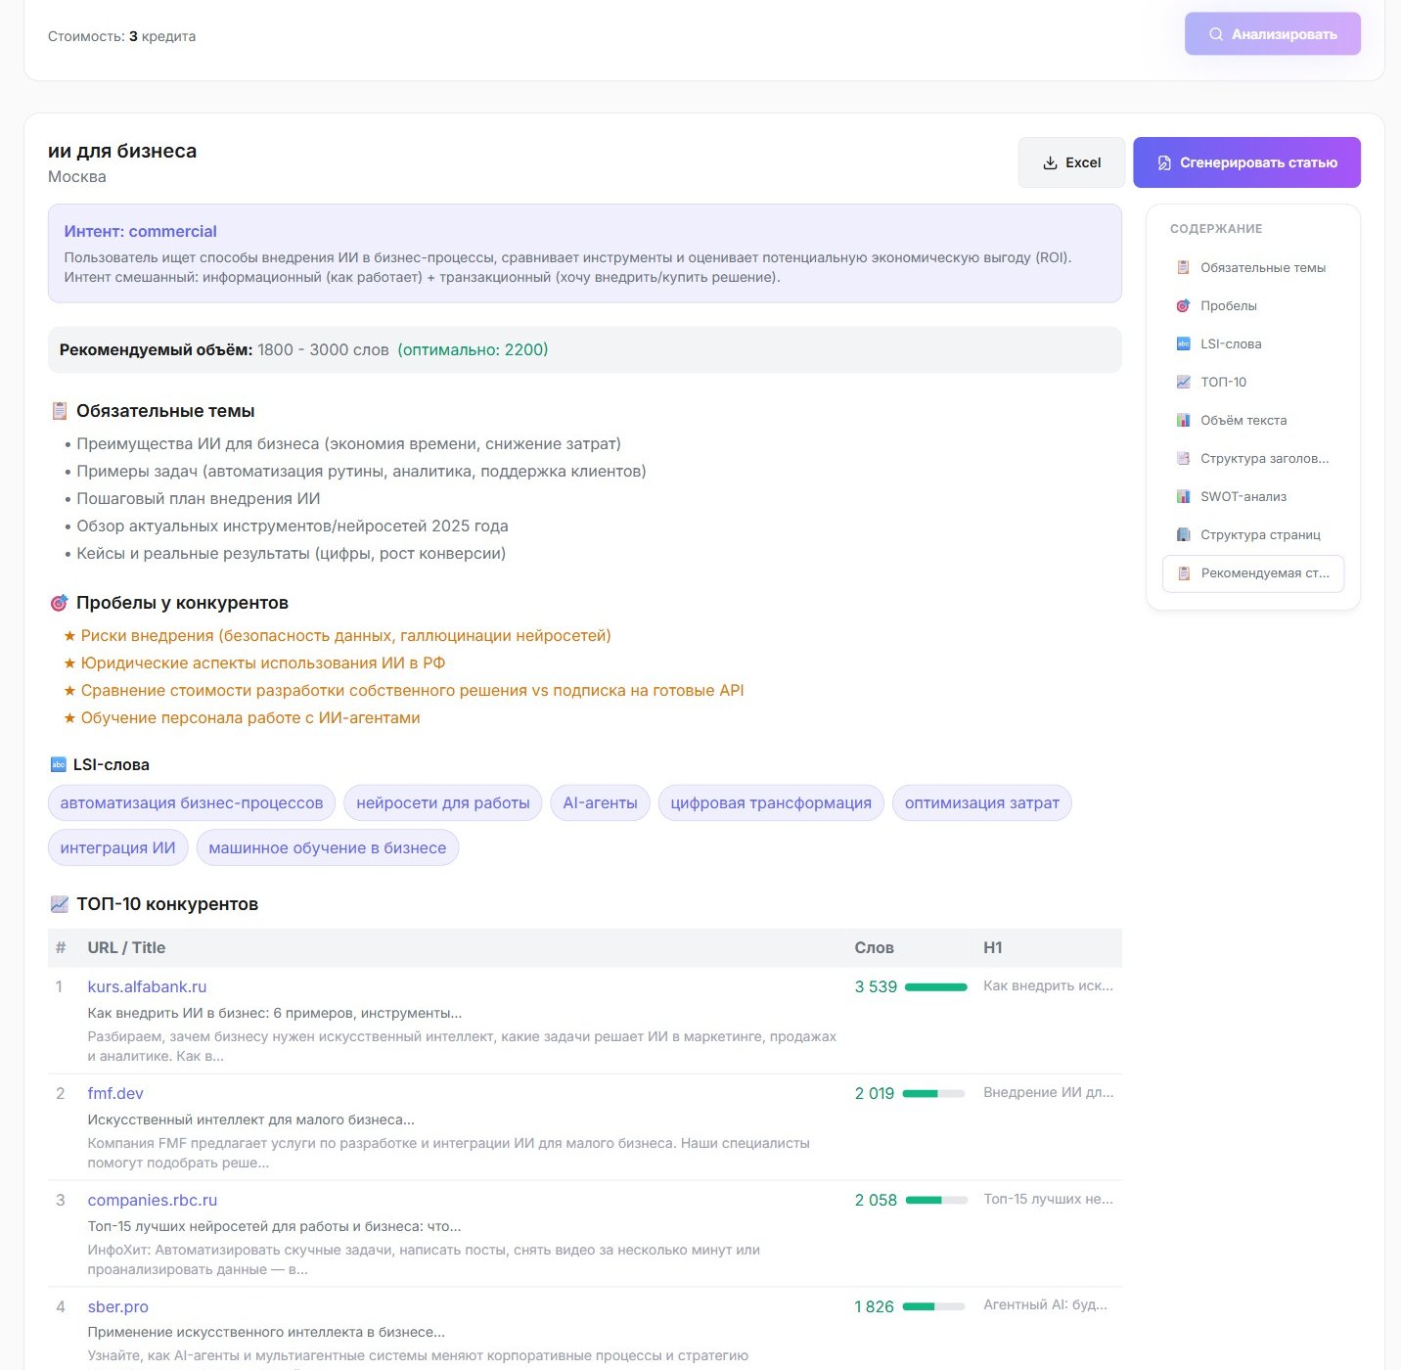
Task: Click LSI tag оптимизация затрат
Action: pos(982,803)
